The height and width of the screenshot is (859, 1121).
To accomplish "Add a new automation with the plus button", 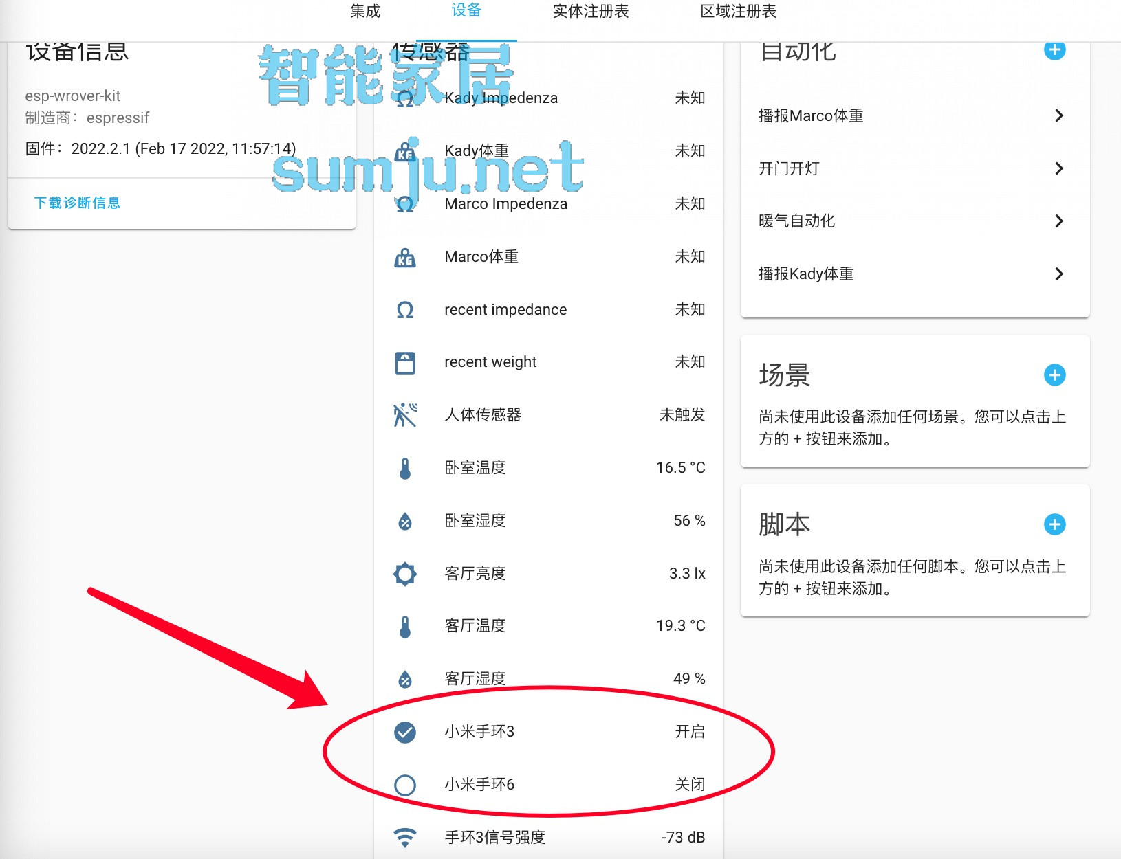I will (x=1054, y=50).
